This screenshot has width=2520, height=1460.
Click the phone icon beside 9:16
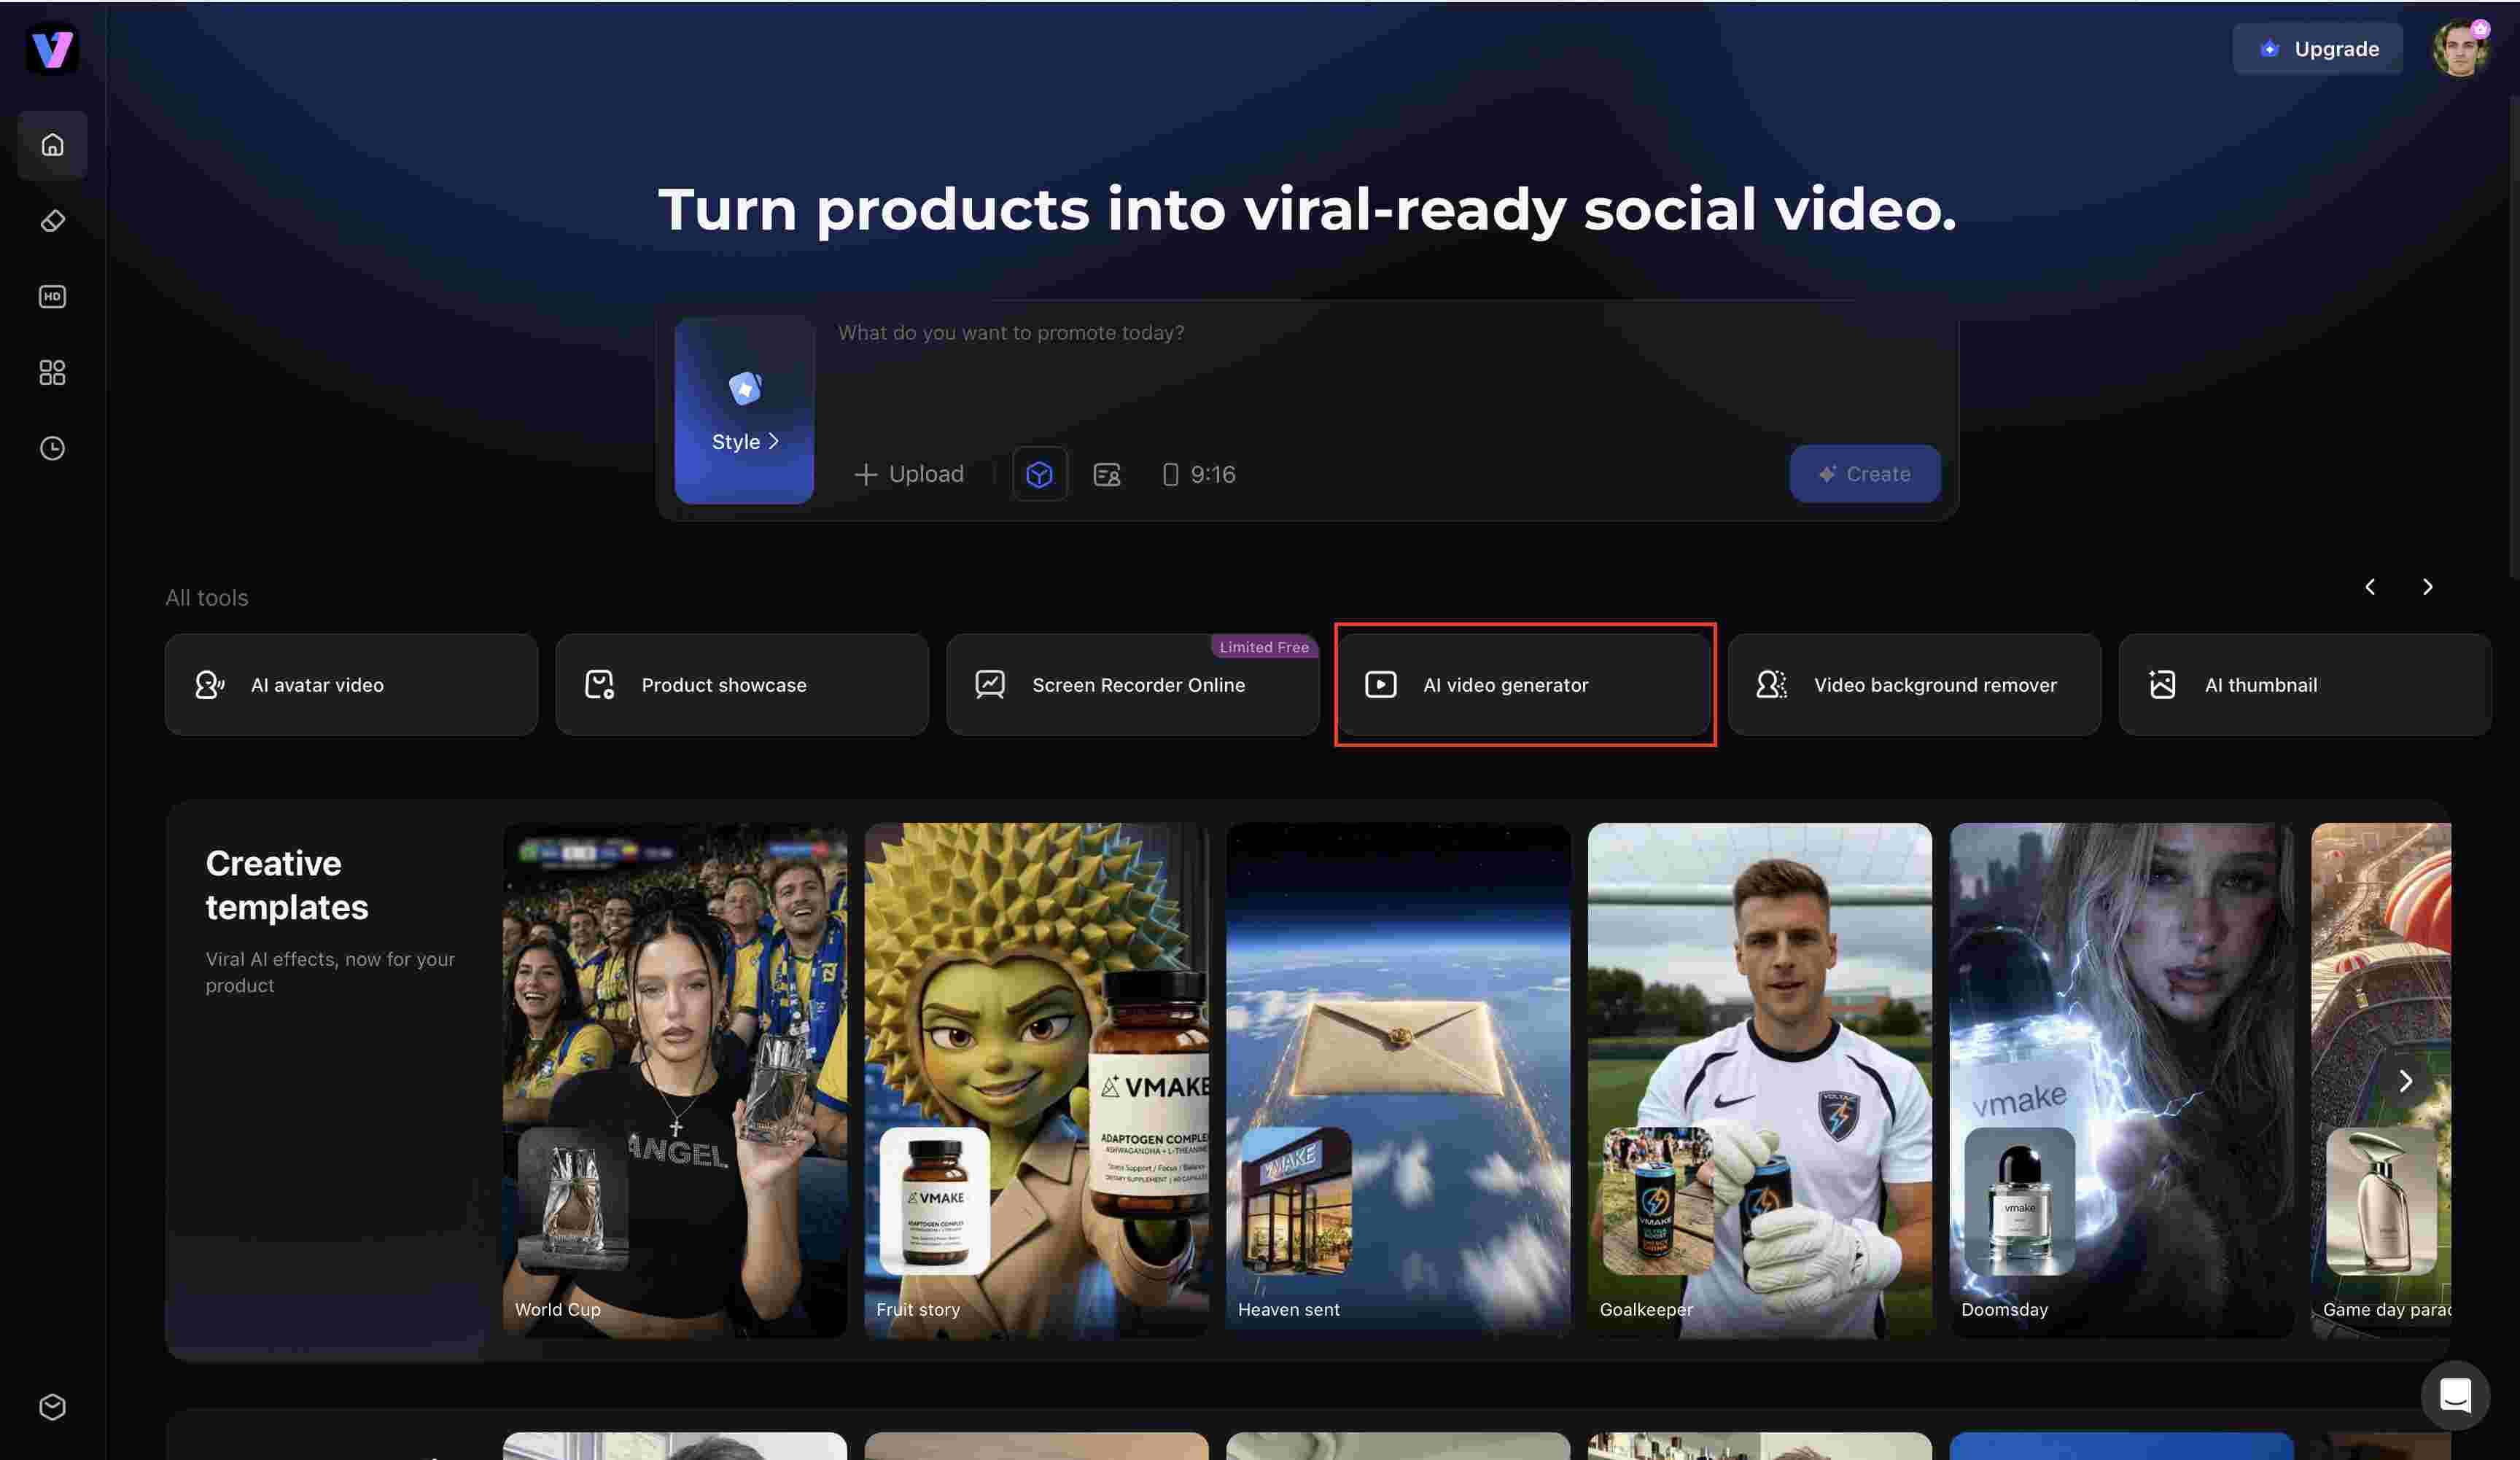click(1170, 474)
